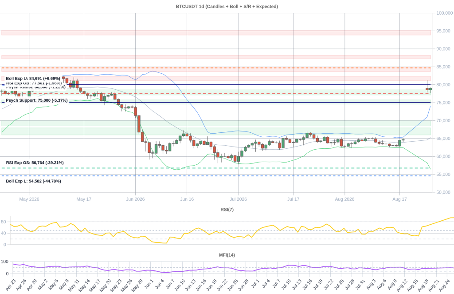Click the 100 label on MFI axis

click(x=4, y=262)
